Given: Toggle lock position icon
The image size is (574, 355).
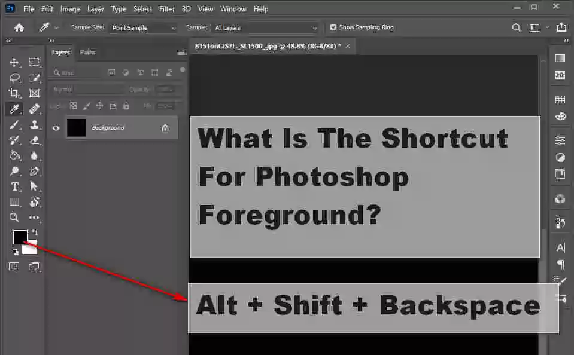Looking at the screenshot, I should coord(99,106).
